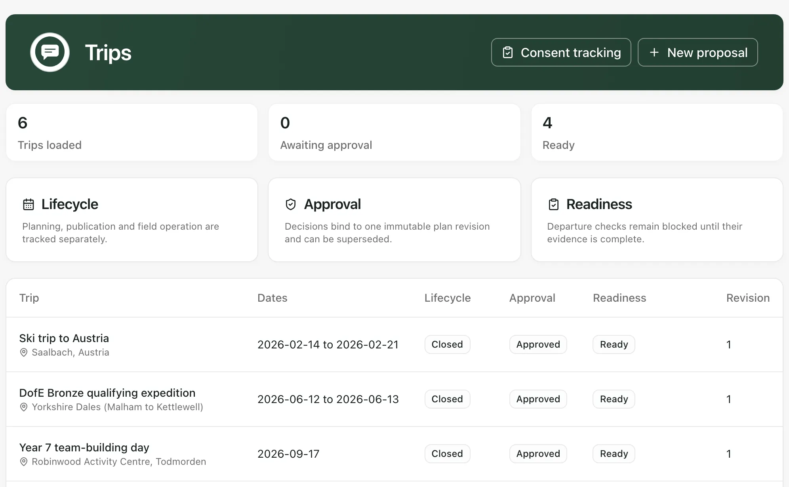Click Closed badge for DofE Bronze expedition
The height and width of the screenshot is (487, 789).
(447, 399)
